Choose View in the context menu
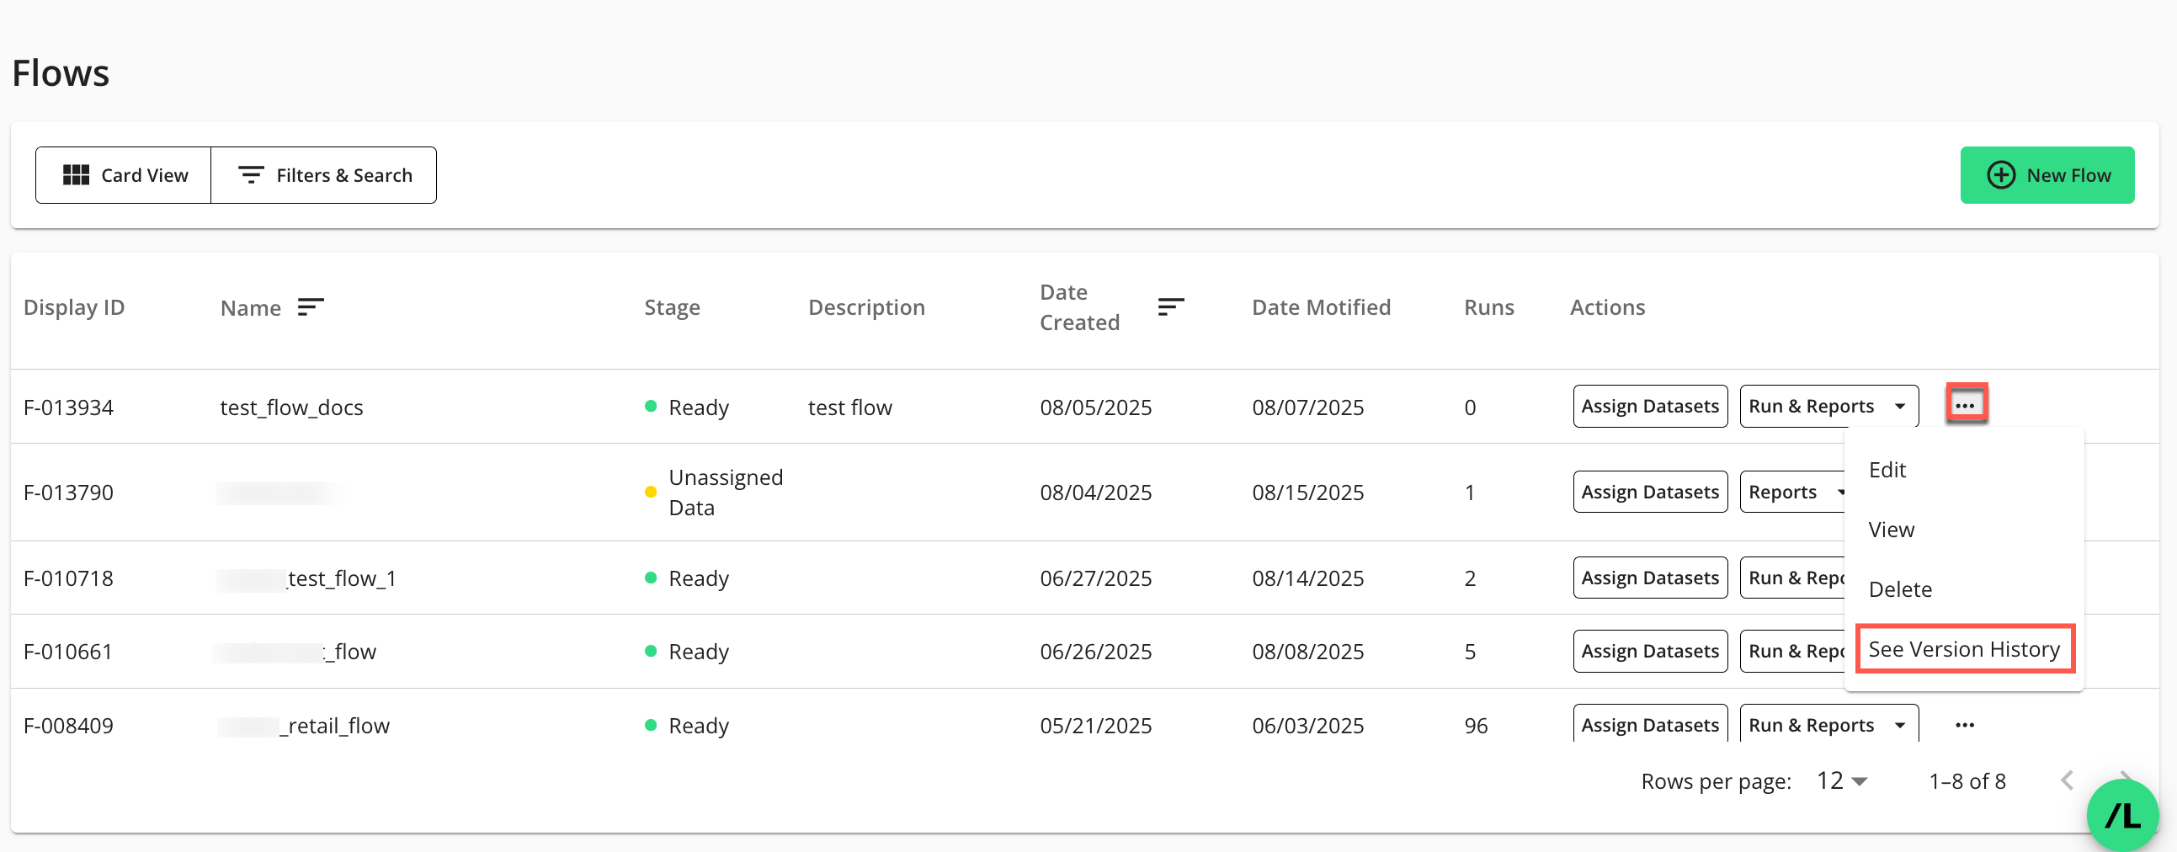Screen dimensions: 2177x852 point(1891,530)
